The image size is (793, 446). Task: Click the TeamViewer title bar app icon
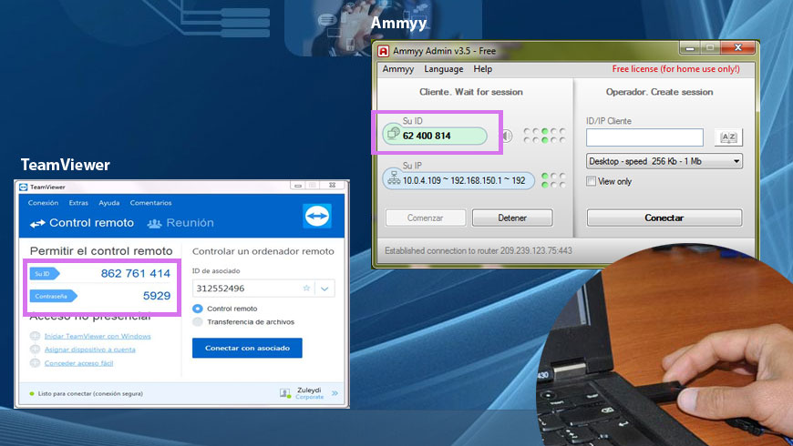point(24,187)
